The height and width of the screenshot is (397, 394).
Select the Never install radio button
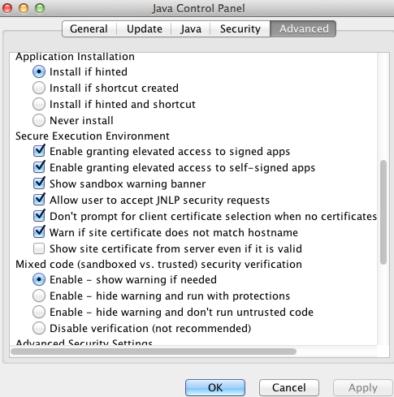pos(39,120)
